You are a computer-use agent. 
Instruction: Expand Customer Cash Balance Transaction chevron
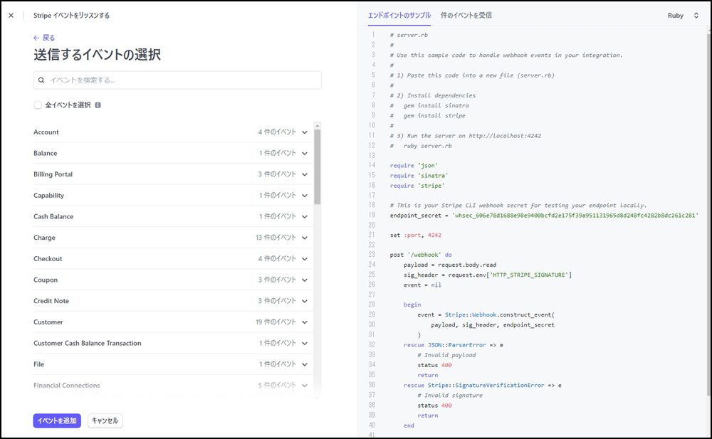tap(305, 343)
